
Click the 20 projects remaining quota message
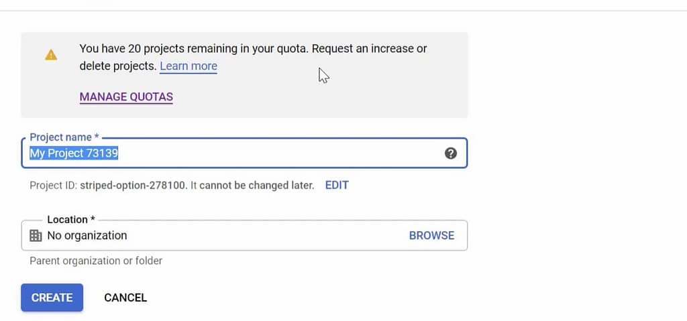point(195,49)
